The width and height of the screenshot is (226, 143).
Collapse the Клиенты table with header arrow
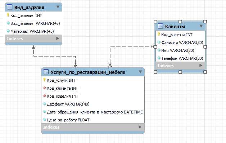pyautogui.click(x=201, y=26)
